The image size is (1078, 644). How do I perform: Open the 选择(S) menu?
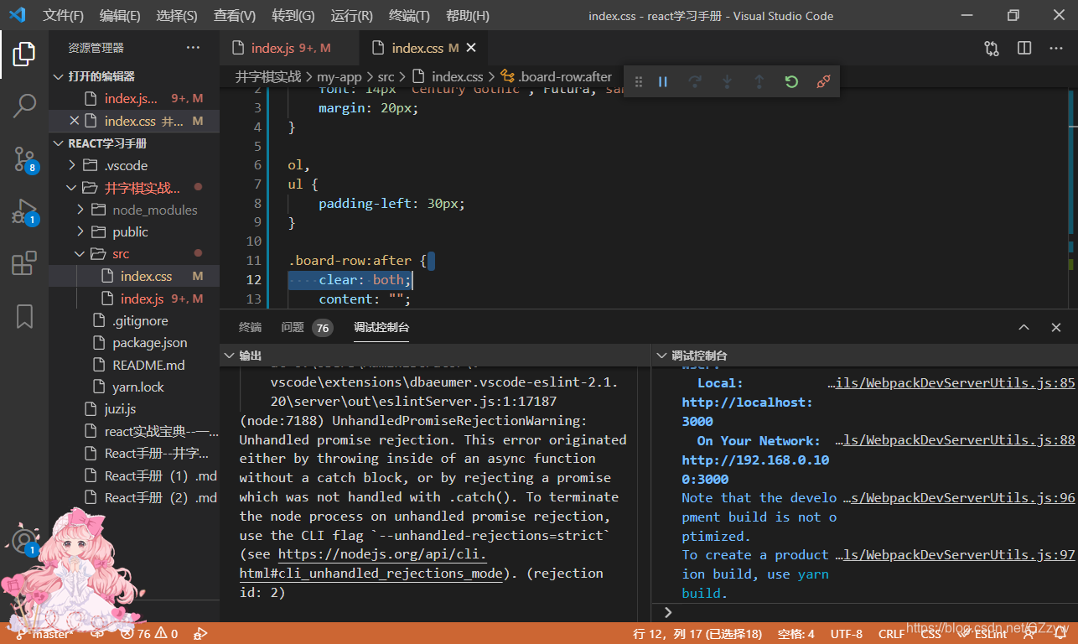[177, 15]
